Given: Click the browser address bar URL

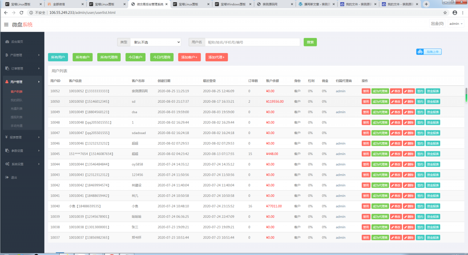Looking at the screenshot, I should pyautogui.click(x=82, y=12).
